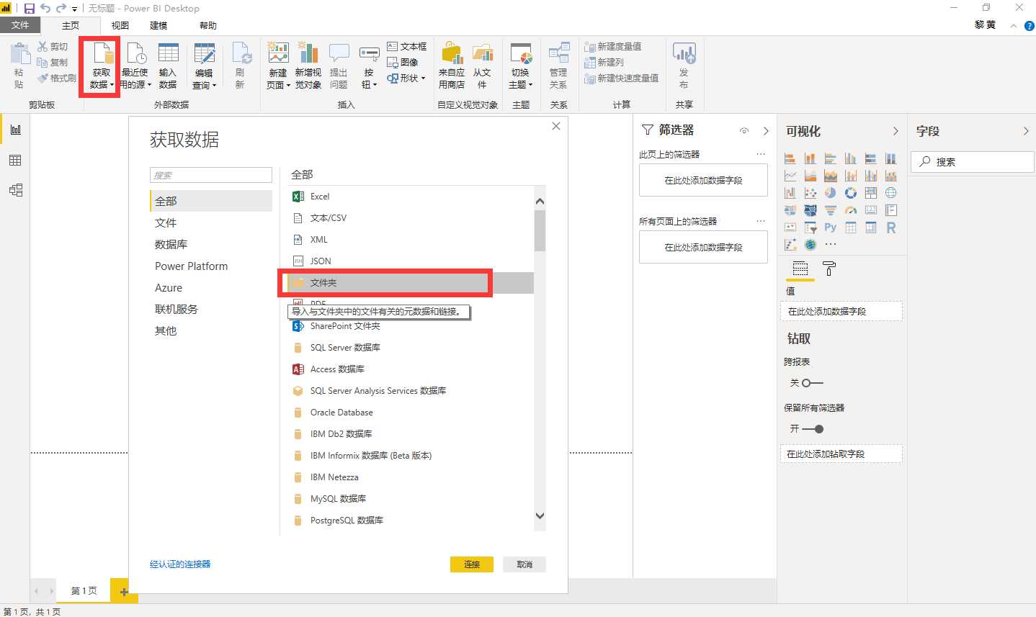
Task: Switch to the Modeling (建模) ribbon tab
Action: (158, 25)
